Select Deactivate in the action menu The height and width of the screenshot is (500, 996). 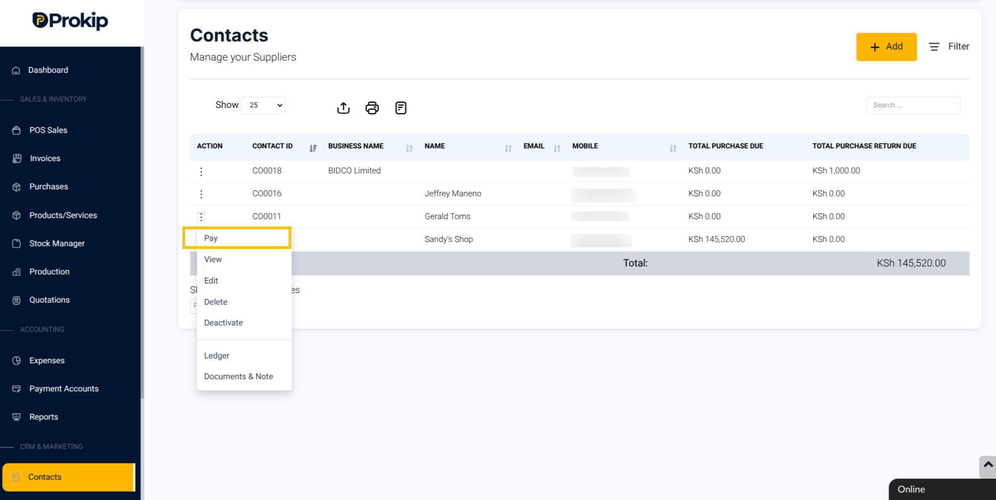244,323
